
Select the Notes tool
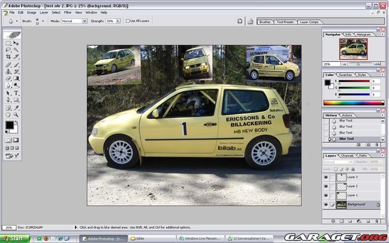coord(8,108)
